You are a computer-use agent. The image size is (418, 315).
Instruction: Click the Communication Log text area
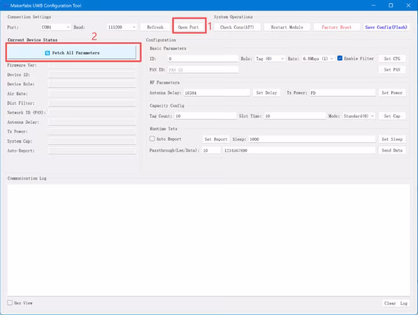pos(208,239)
